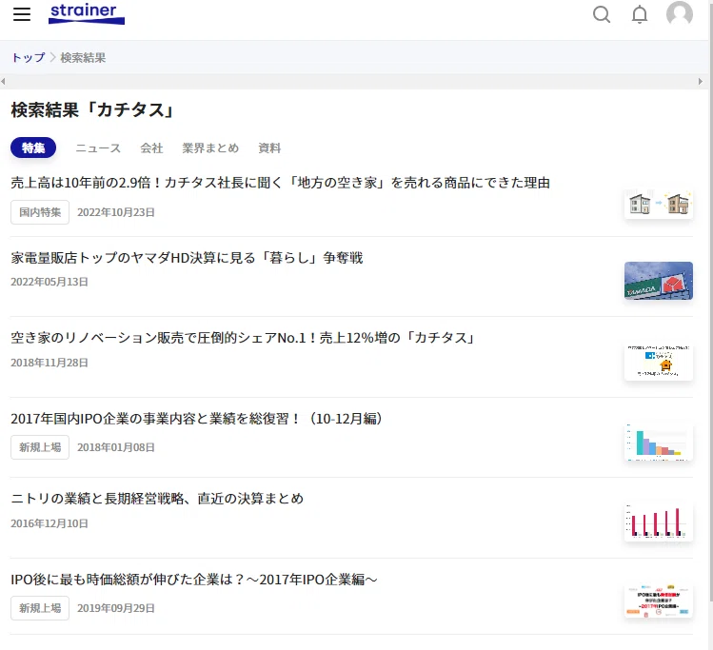Click 新規上場 tag beside 2018年01月08日
713x650 pixels.
(x=40, y=447)
